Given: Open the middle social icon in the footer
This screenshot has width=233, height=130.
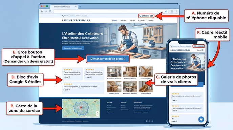Looking at the screenshot, I should point(149,121).
